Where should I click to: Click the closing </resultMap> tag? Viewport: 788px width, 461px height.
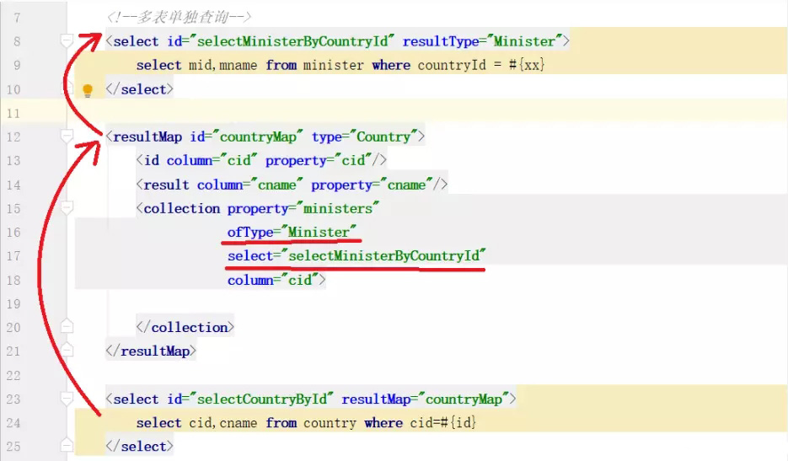coord(151,351)
